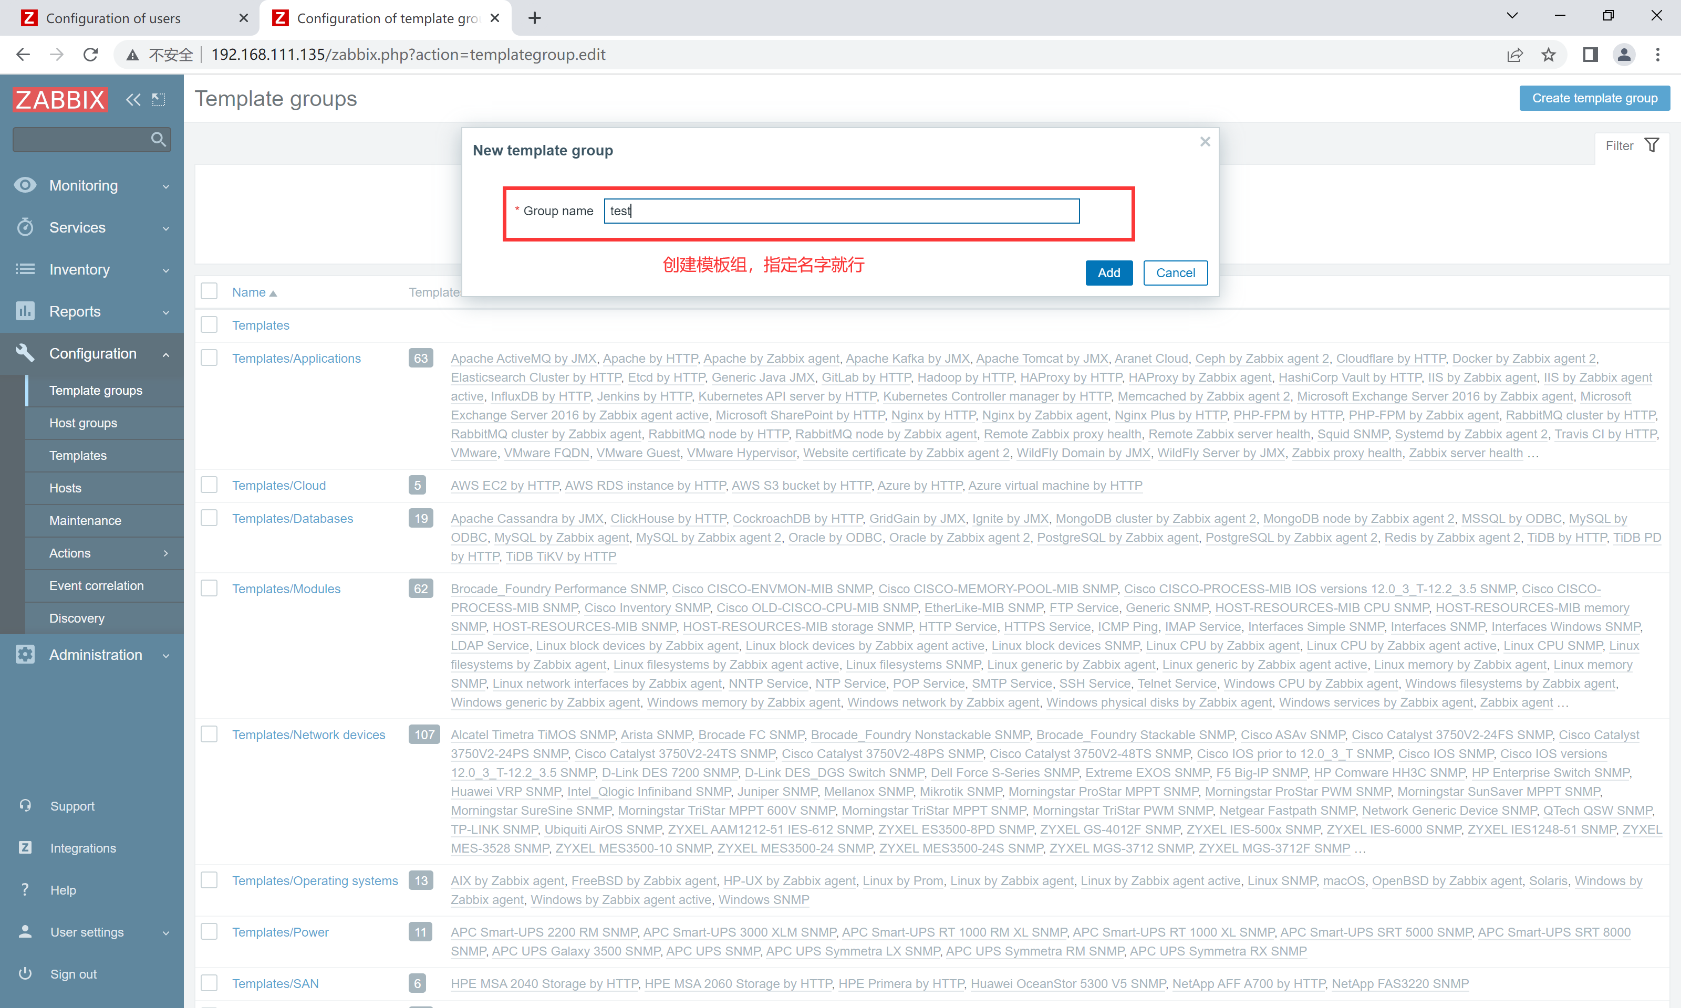Bookmark this page with star icon
Image resolution: width=1681 pixels, height=1008 pixels.
1549,55
